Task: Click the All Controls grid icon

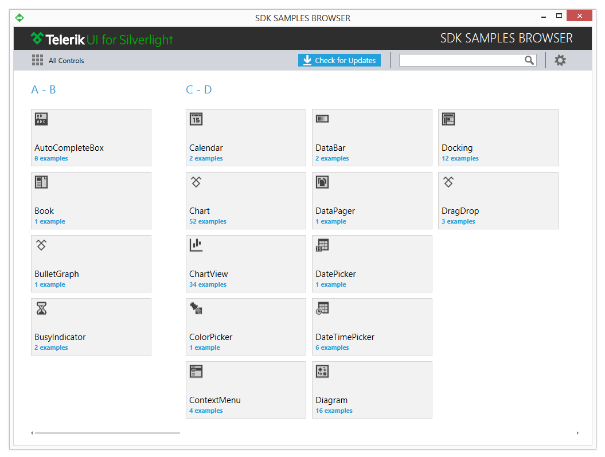Action: (x=37, y=60)
